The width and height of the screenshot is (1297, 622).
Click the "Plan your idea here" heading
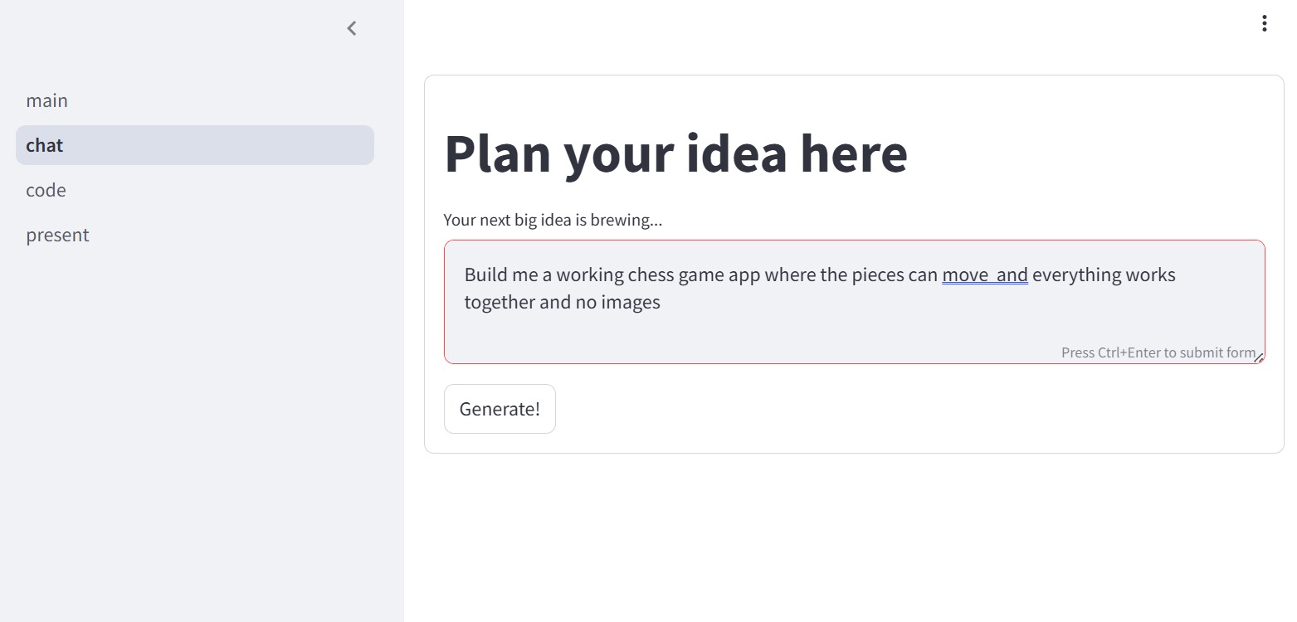pos(675,153)
